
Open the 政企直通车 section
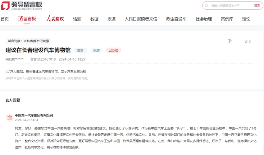pos(176,19)
